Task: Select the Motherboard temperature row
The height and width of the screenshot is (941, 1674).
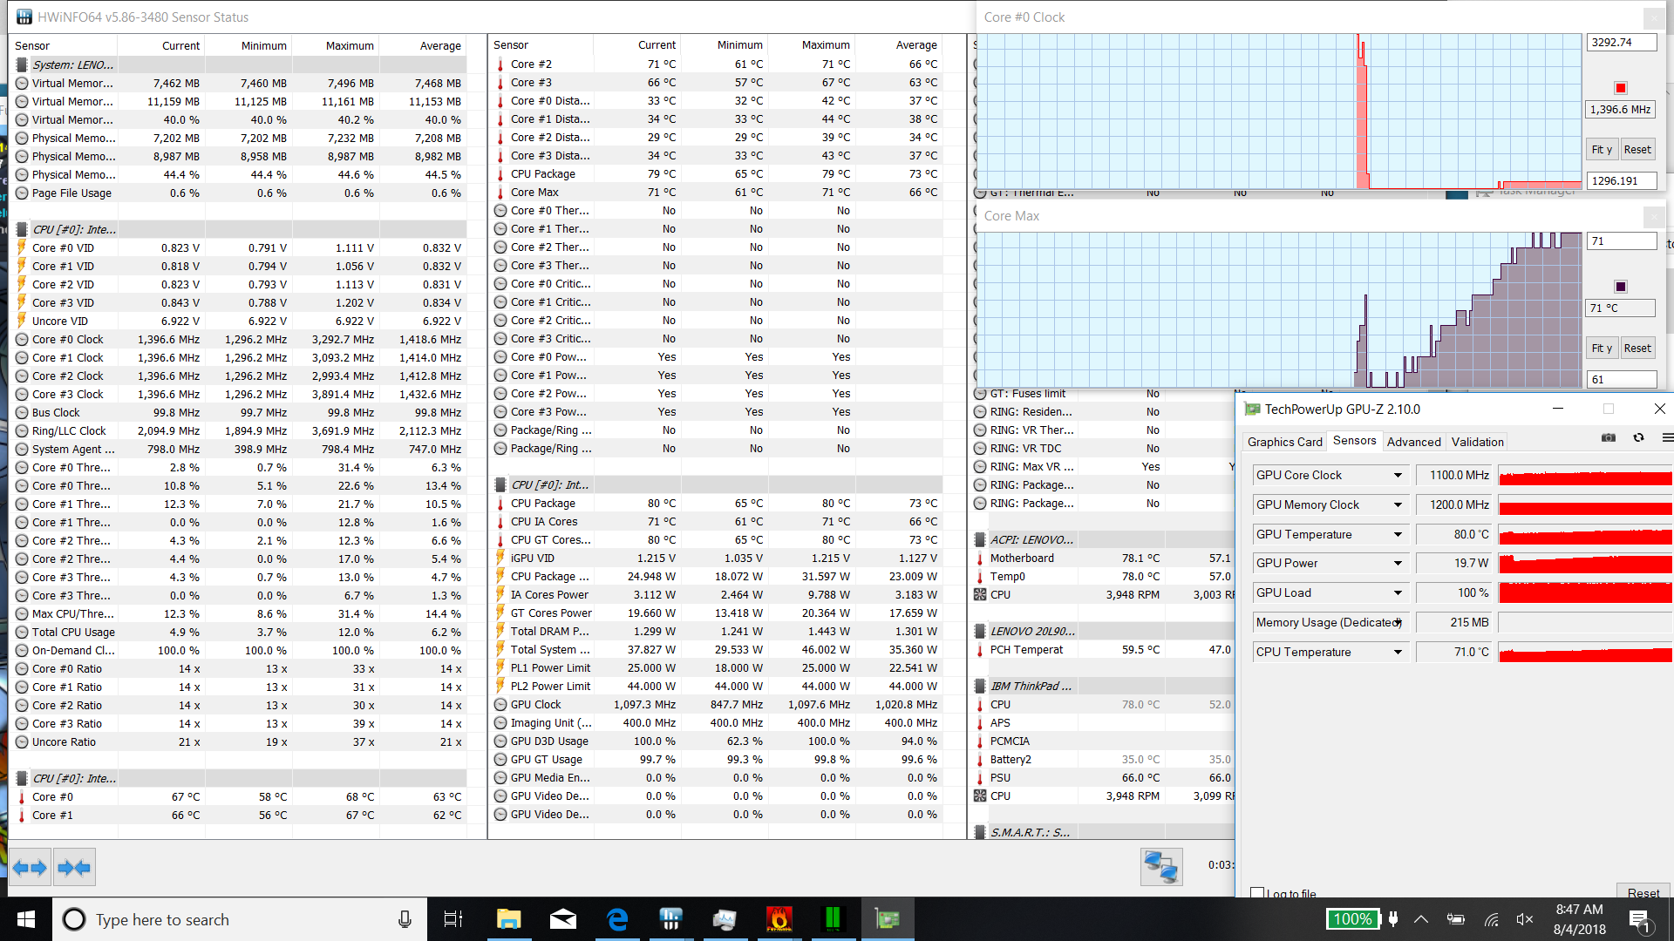Action: point(1103,559)
